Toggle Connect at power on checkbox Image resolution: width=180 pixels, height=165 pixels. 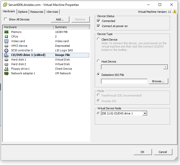98,26
